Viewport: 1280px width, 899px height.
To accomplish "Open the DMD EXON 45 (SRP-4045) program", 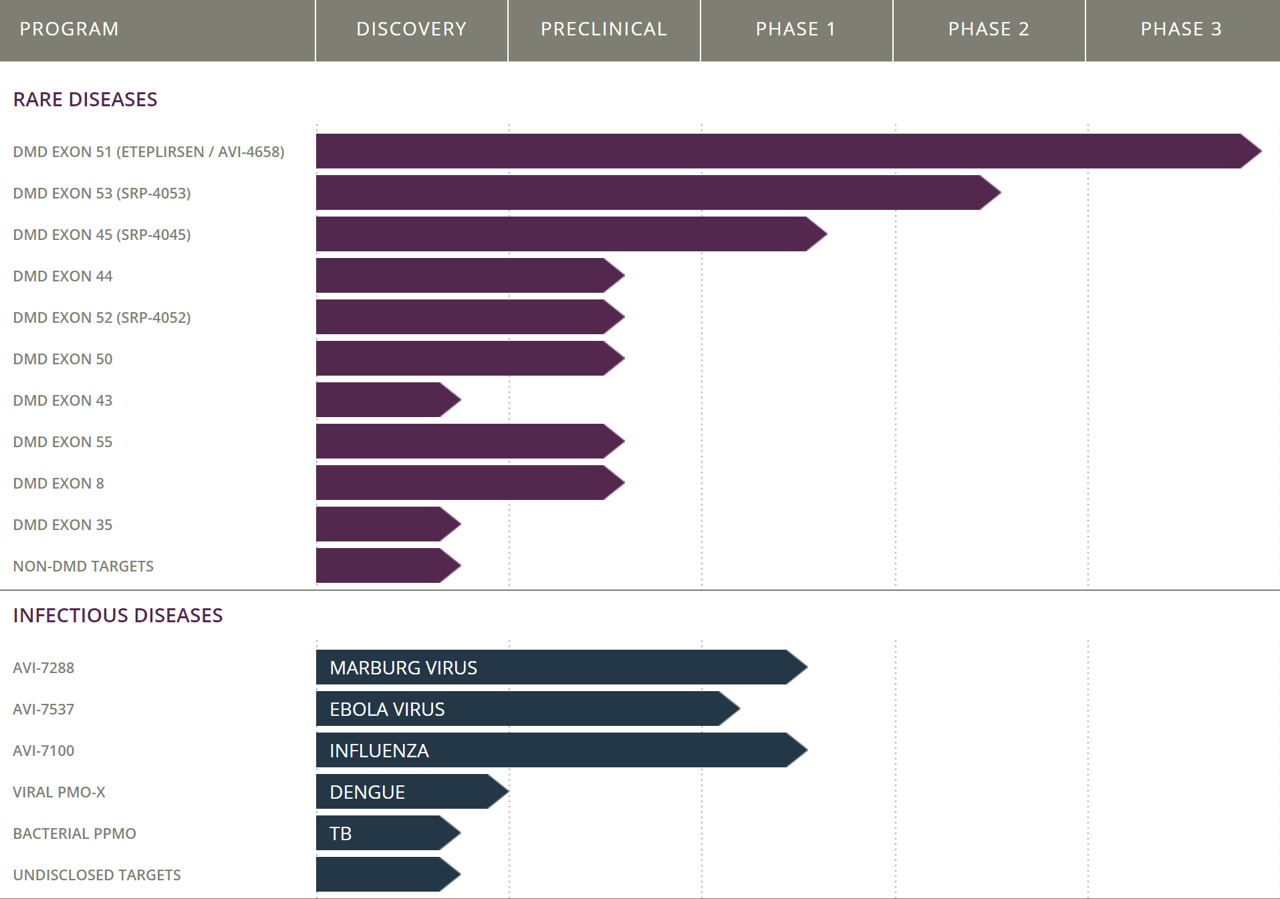I will pos(102,235).
